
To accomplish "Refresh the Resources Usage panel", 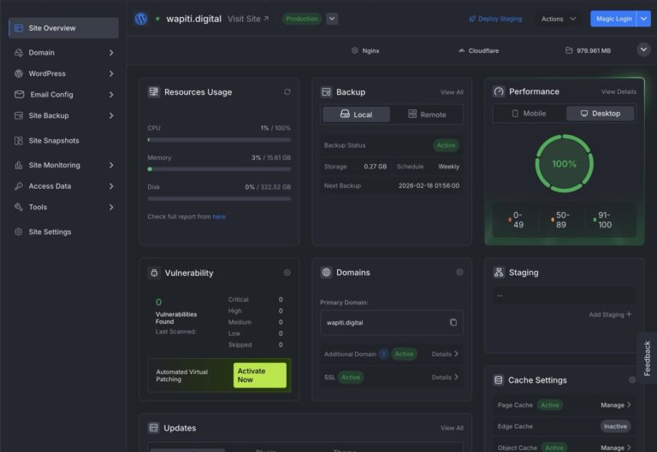I will (x=287, y=92).
